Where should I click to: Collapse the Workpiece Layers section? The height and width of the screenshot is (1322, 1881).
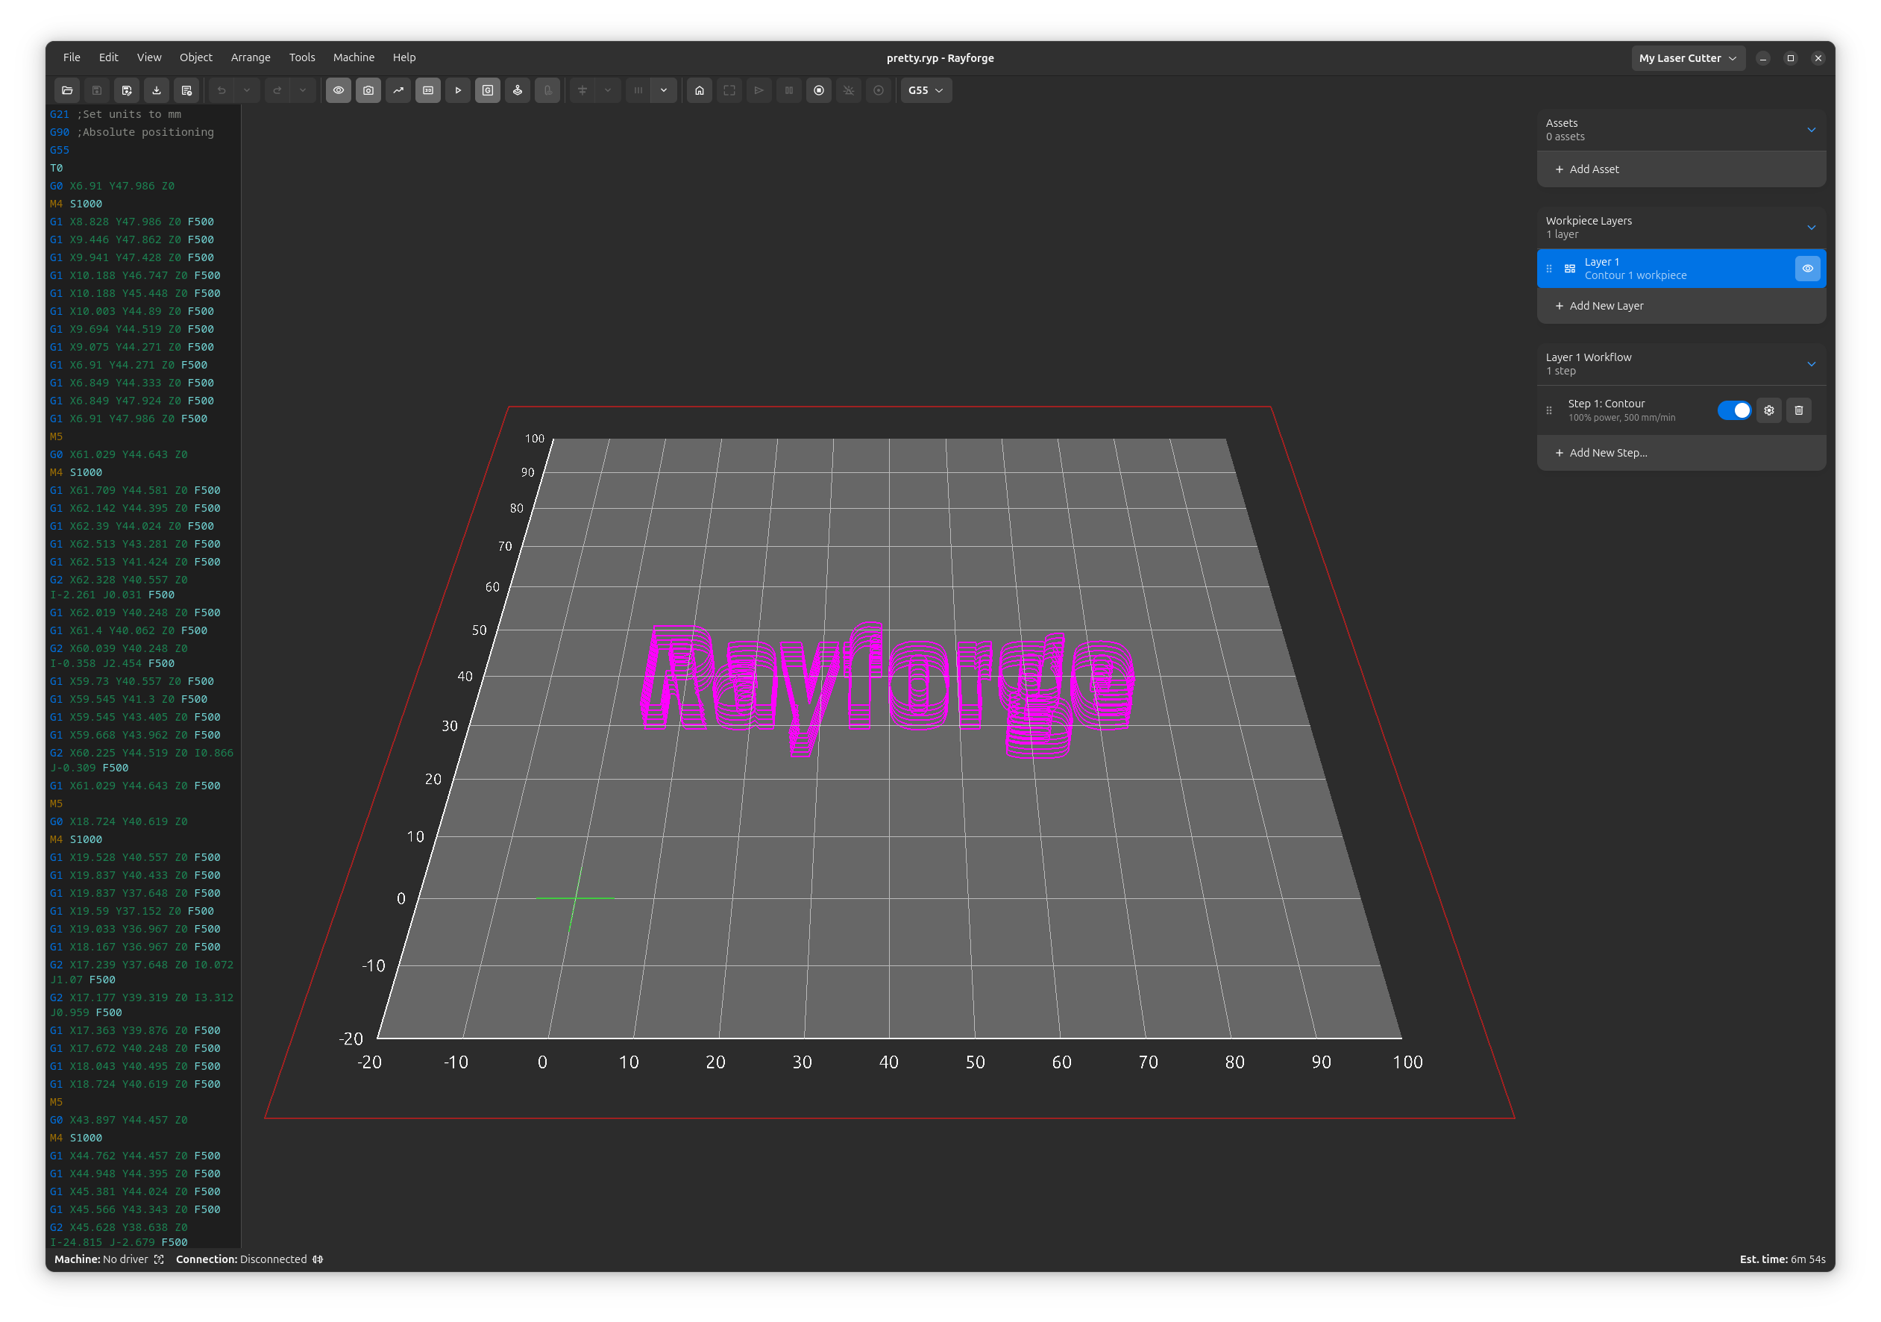click(x=1811, y=227)
